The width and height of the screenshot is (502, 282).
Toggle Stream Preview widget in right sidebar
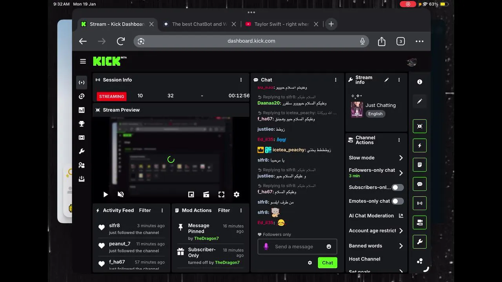420,126
